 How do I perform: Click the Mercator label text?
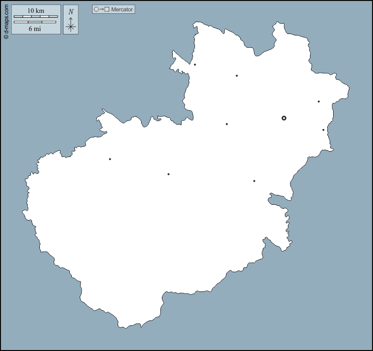(x=122, y=9)
